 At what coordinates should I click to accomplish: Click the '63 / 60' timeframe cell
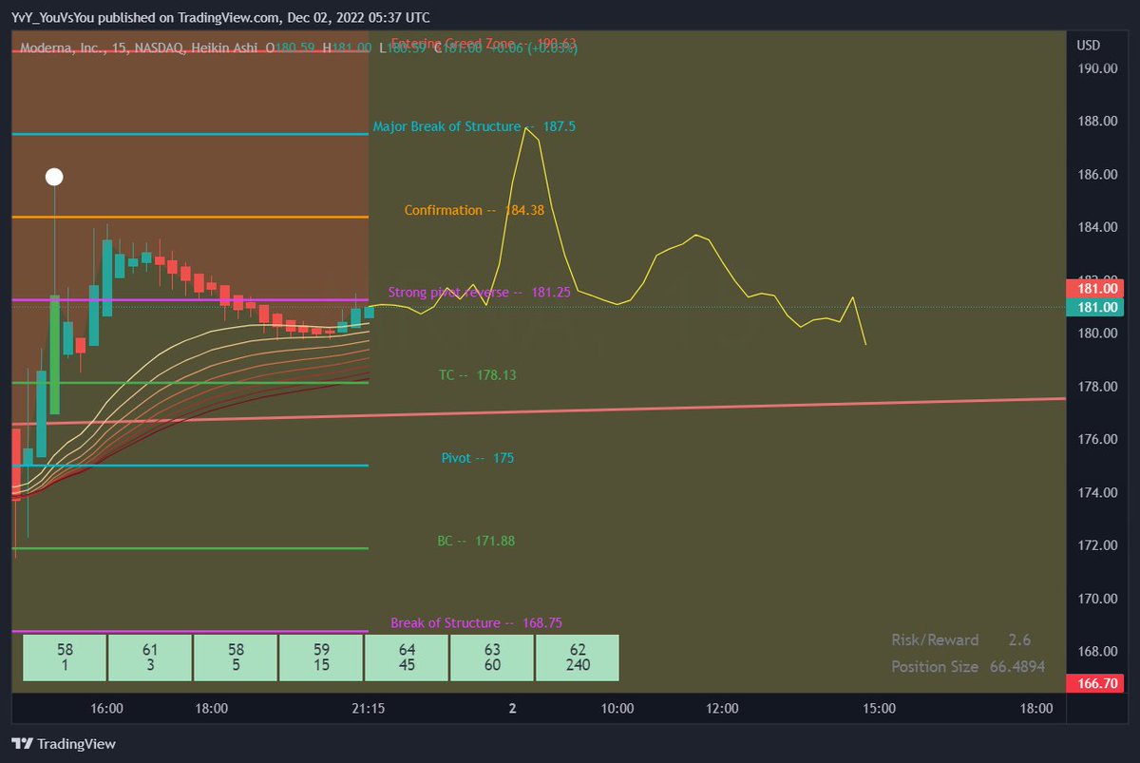(x=492, y=658)
